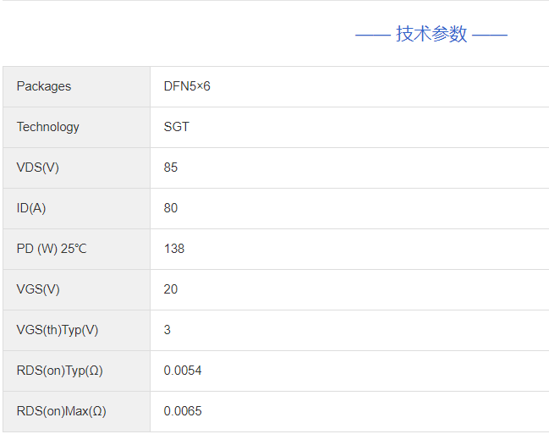Select the ID value 80
549x434 pixels.
point(171,208)
